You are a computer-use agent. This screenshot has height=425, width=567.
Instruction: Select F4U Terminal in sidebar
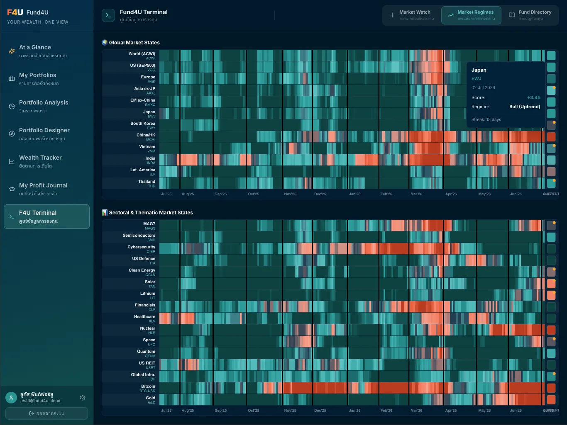click(46, 216)
